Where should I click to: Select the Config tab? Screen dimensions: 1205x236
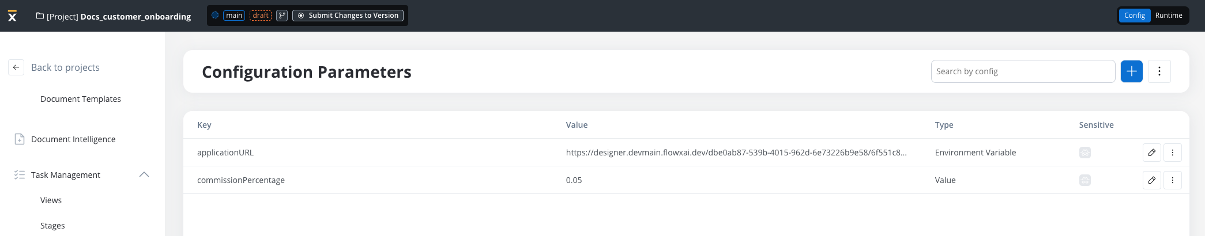(1134, 16)
